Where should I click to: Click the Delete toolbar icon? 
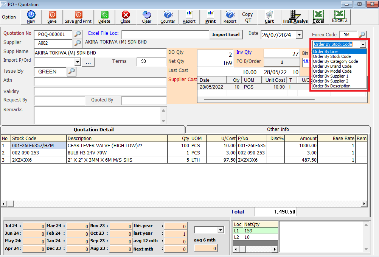point(104,17)
